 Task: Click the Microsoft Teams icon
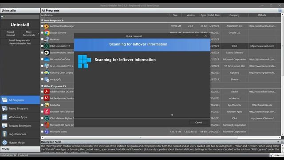47,132
